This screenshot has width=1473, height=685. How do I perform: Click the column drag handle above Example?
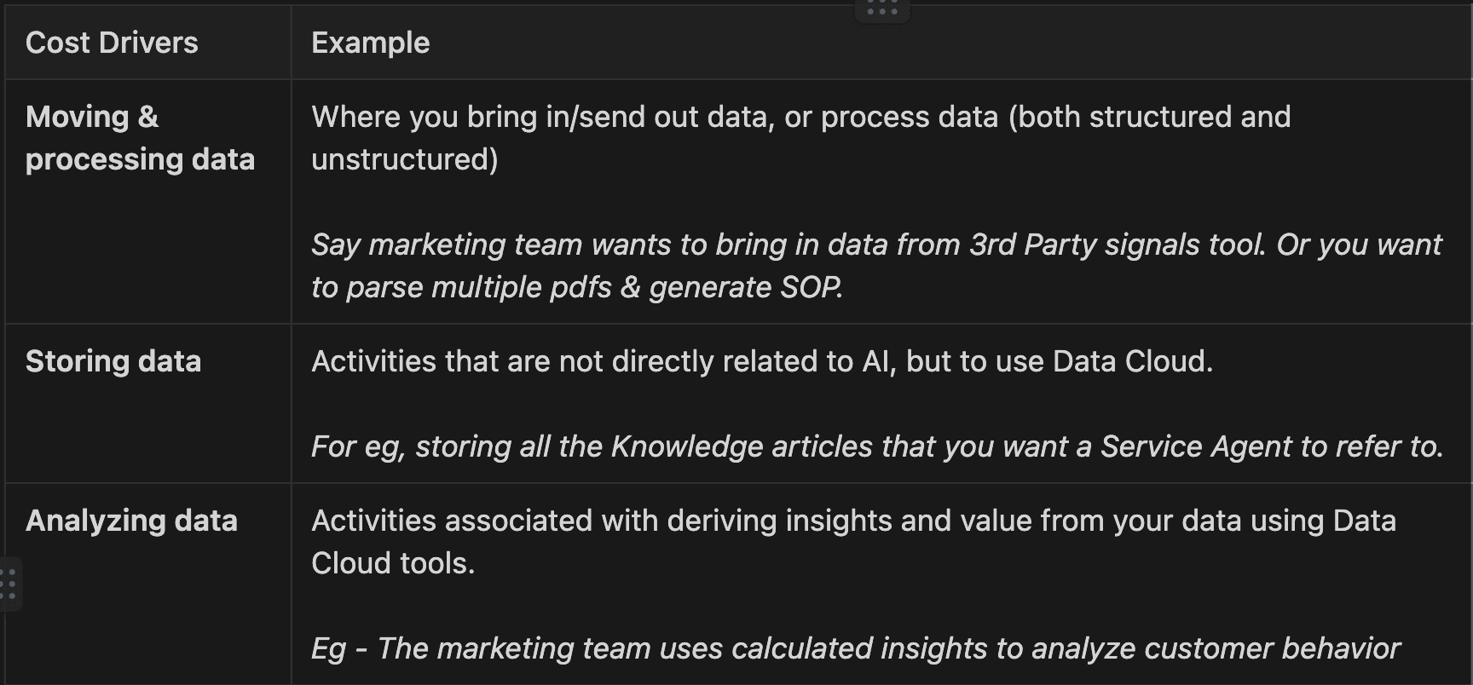pos(881,10)
